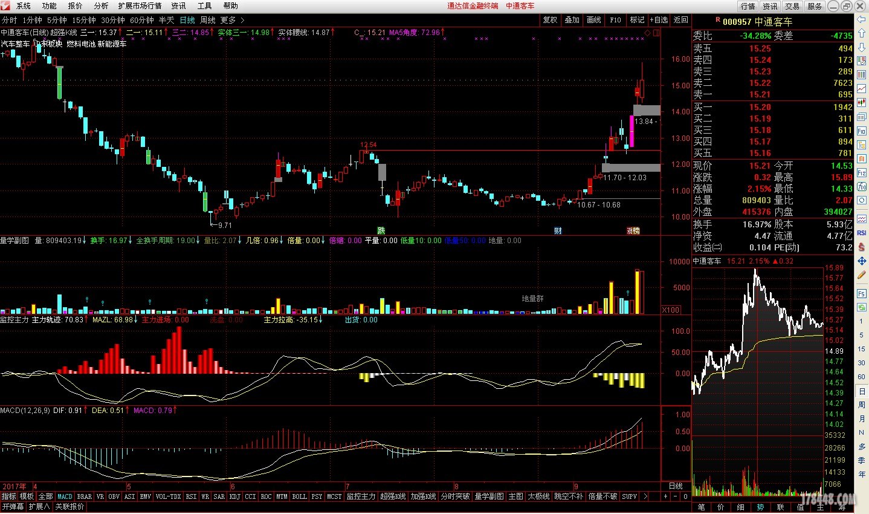Screen dimensions: 869x514
Task: Open the 分析 menu
Action: tap(101, 5)
